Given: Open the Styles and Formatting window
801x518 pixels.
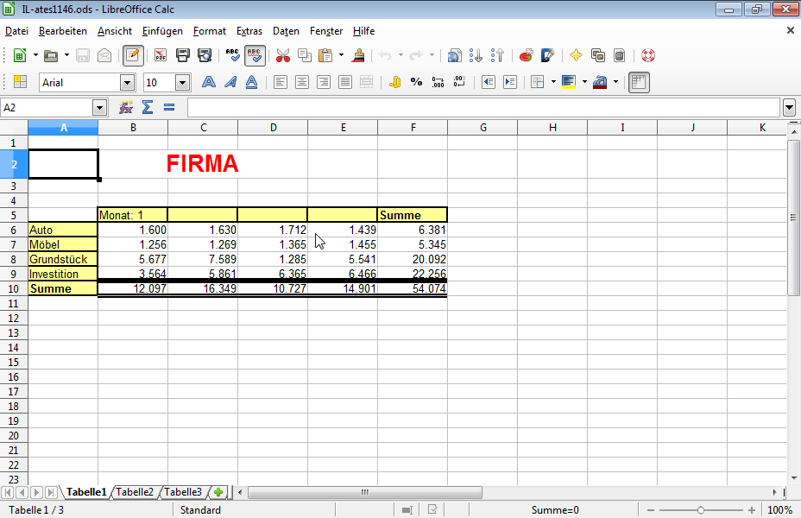Looking at the screenshot, I should pyautogui.click(x=20, y=82).
